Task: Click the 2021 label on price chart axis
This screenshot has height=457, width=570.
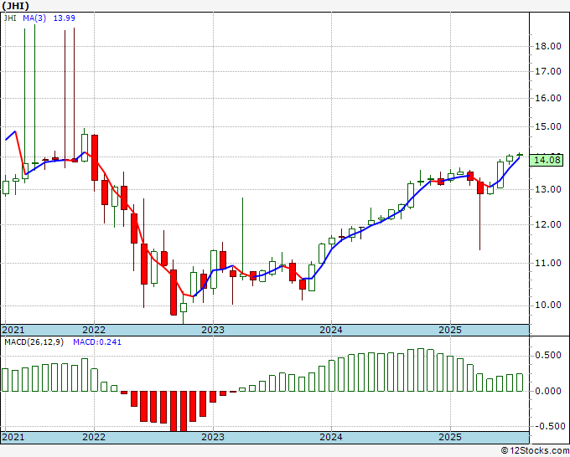Action: tap(13, 330)
